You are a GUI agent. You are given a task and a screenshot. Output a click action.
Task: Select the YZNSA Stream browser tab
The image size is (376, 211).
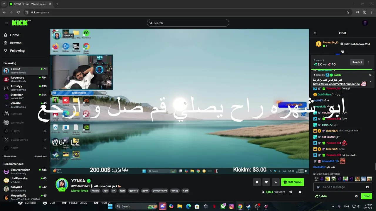[x=30, y=4]
